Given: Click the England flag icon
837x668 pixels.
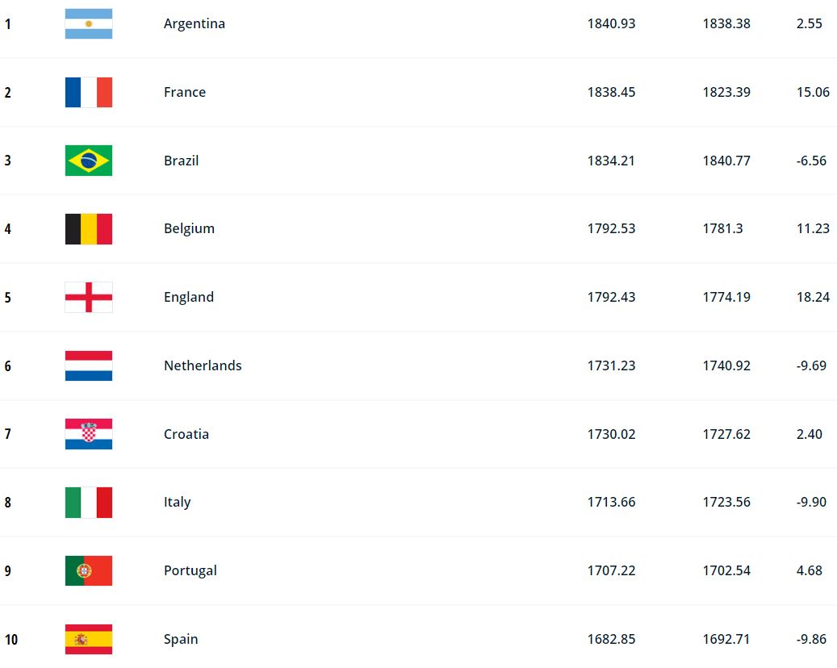Looking at the screenshot, I should tap(89, 297).
